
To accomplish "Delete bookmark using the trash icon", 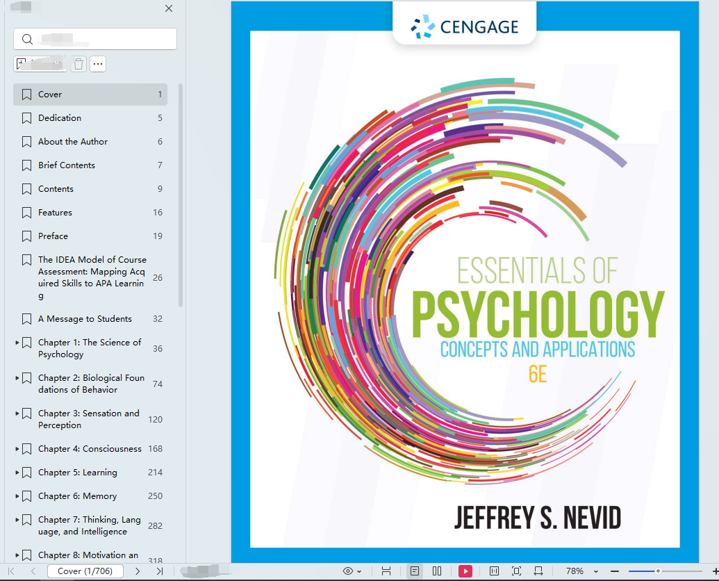I will click(79, 64).
